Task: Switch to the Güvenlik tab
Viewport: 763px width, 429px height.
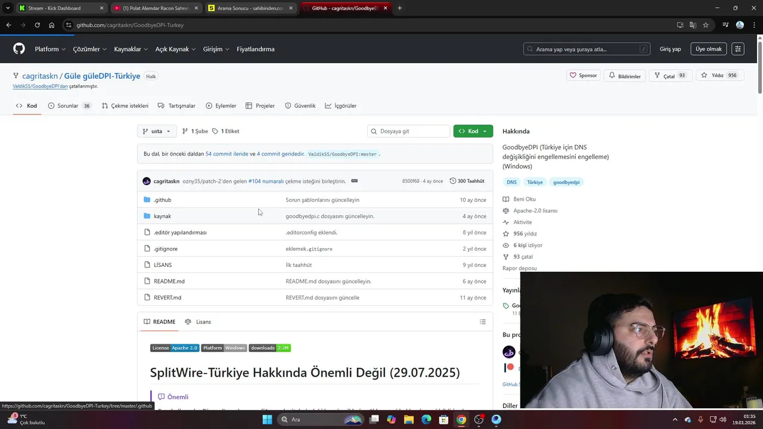Action: point(300,105)
